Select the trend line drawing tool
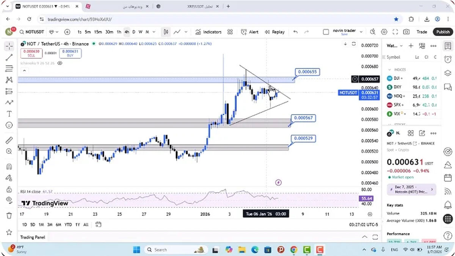The height and width of the screenshot is (256, 455). 9,58
